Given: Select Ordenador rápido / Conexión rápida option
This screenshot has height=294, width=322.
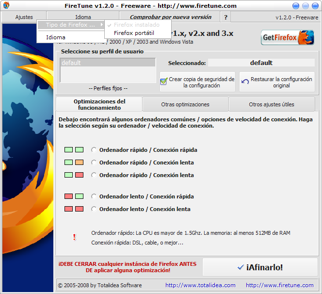Looking at the screenshot, I should coord(94,150).
